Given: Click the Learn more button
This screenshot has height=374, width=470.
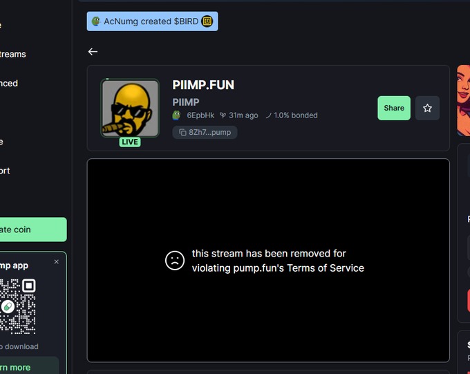Looking at the screenshot, I should [x=29, y=365].
